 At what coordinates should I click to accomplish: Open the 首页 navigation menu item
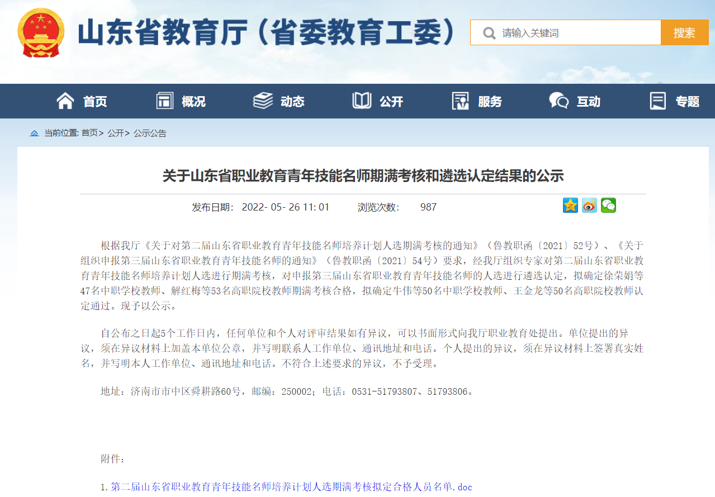[x=95, y=102]
